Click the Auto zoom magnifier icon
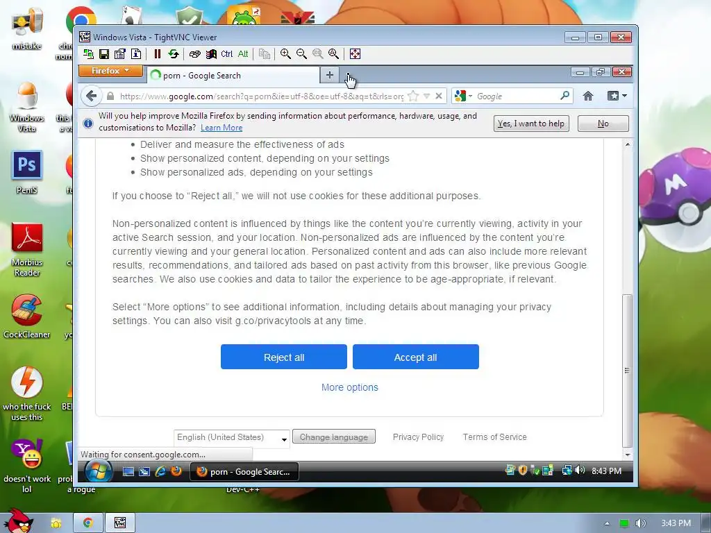This screenshot has height=533, width=711. click(x=333, y=54)
